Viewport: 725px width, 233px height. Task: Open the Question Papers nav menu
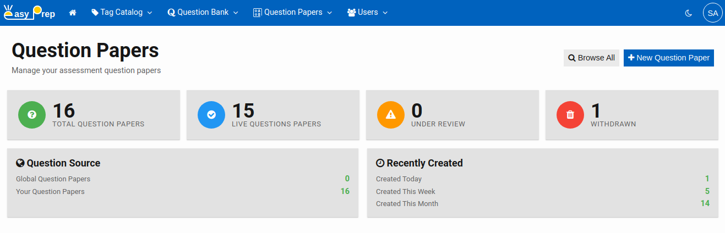(x=292, y=13)
